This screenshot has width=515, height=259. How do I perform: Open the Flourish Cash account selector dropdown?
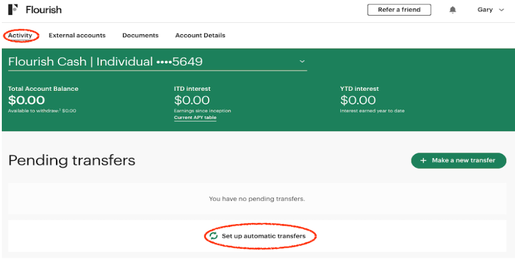[158, 61]
